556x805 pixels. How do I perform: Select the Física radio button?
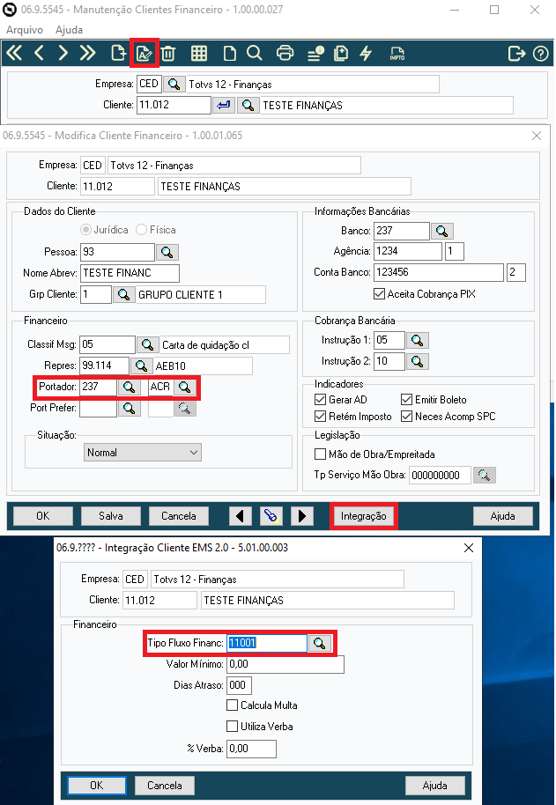click(141, 230)
